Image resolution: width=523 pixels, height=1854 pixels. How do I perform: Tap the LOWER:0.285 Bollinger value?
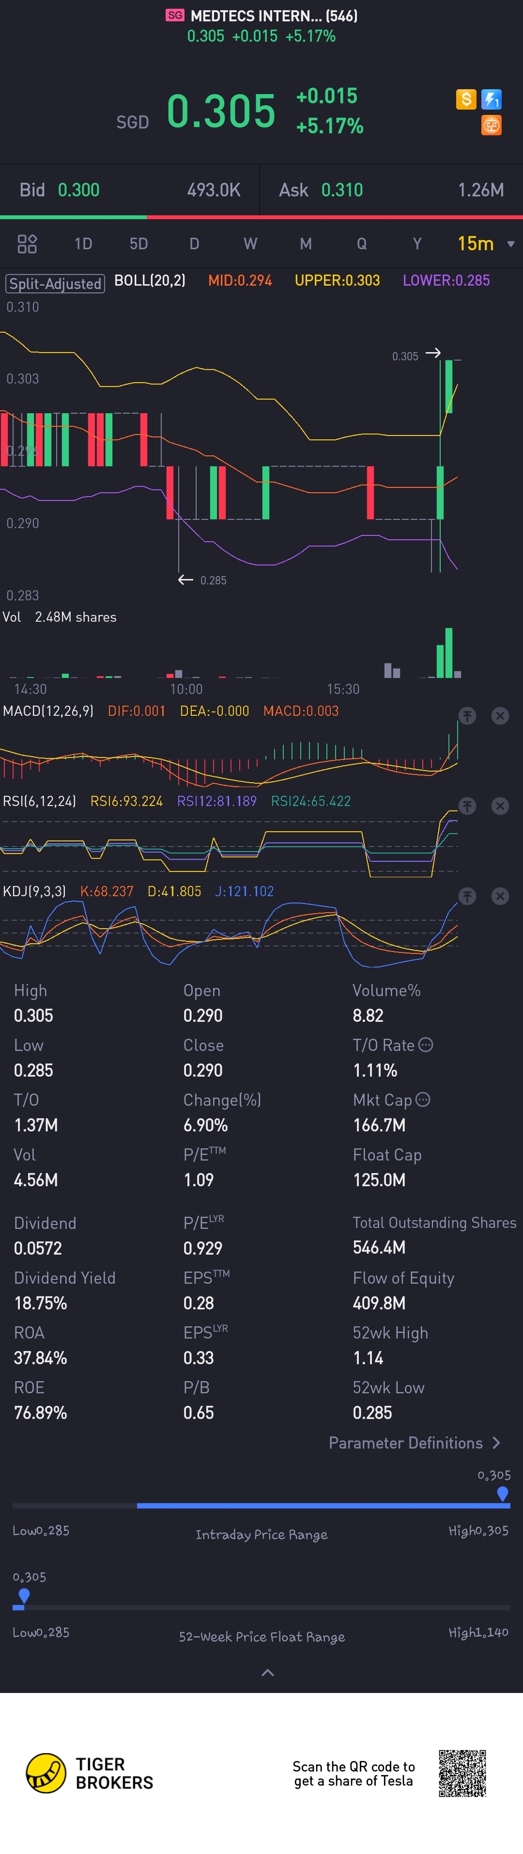446,280
